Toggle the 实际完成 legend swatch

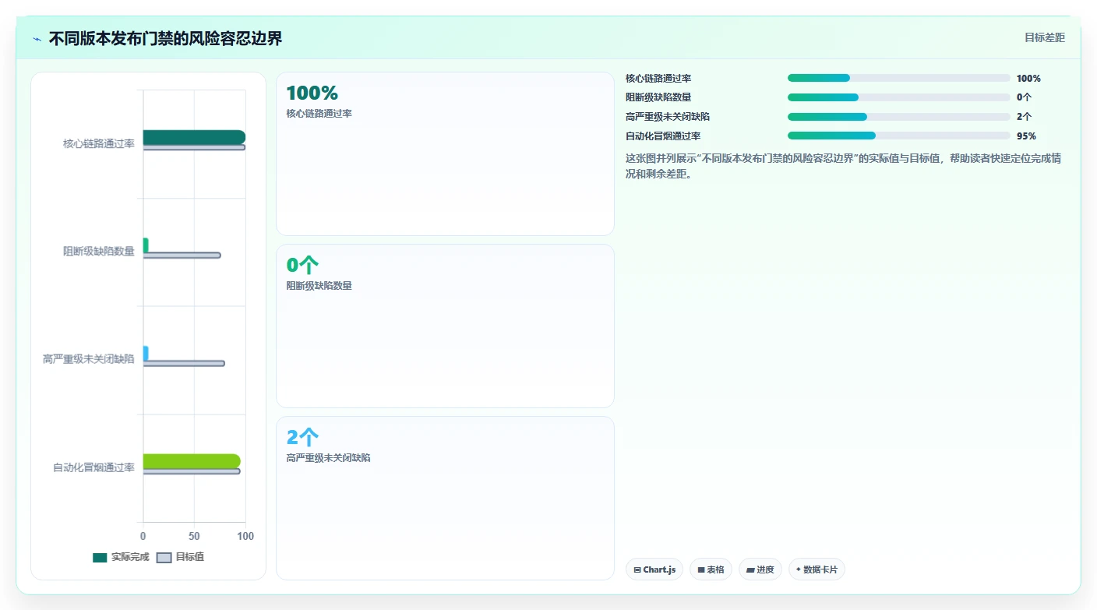100,557
